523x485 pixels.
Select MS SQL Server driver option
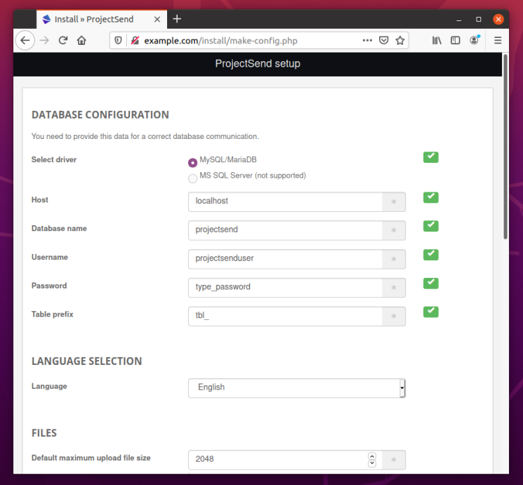tap(192, 178)
